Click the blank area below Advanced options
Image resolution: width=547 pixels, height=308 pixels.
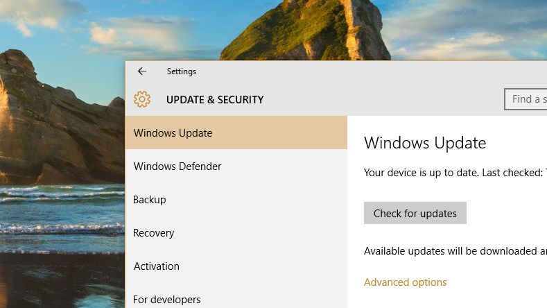tap(444, 298)
